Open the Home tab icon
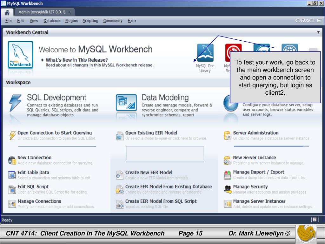This screenshot has height=244, width=325. tap(7, 13)
